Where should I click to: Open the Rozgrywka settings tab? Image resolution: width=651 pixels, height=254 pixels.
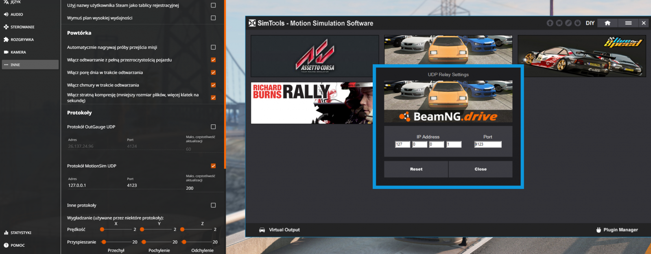coord(30,39)
